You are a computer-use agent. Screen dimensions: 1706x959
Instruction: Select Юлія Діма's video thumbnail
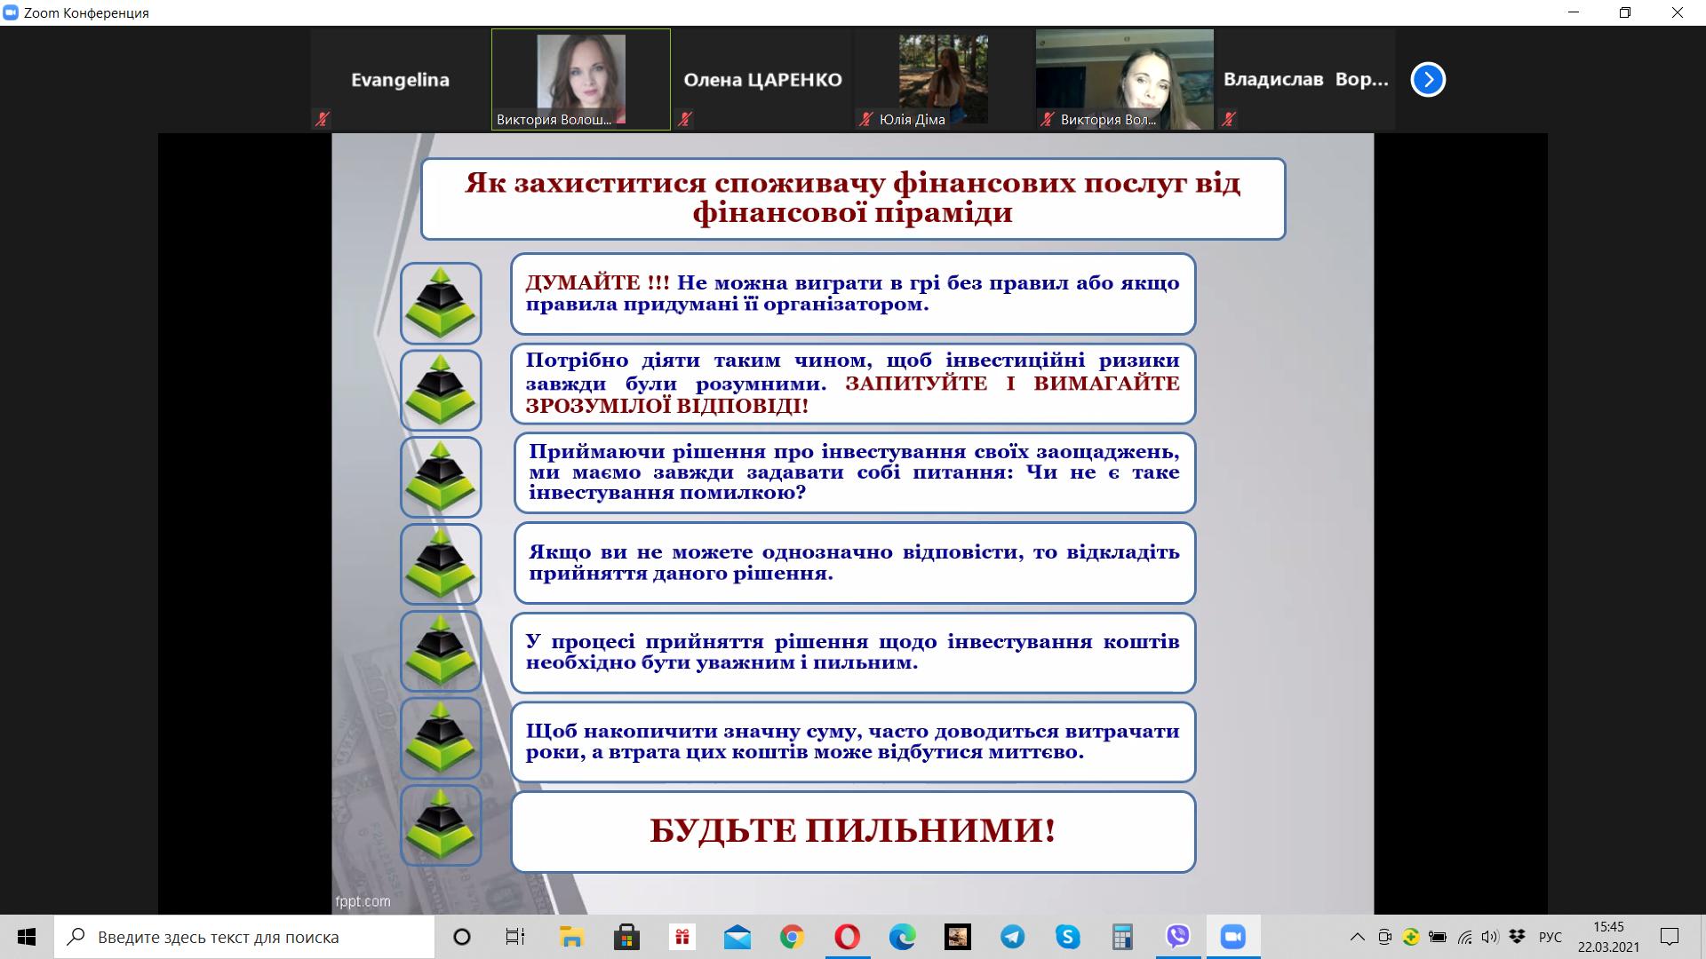pyautogui.click(x=943, y=80)
